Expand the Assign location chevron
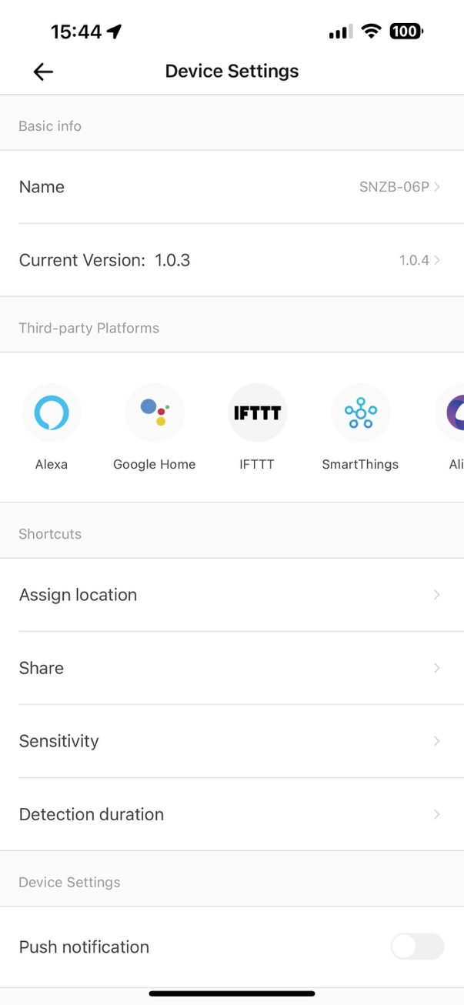464x1005 pixels. pos(437,595)
